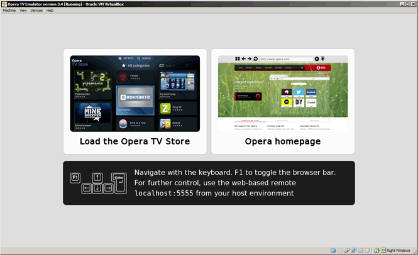Click the Zing TV icon in store preview
The height and width of the screenshot is (255, 418).
click(x=165, y=109)
